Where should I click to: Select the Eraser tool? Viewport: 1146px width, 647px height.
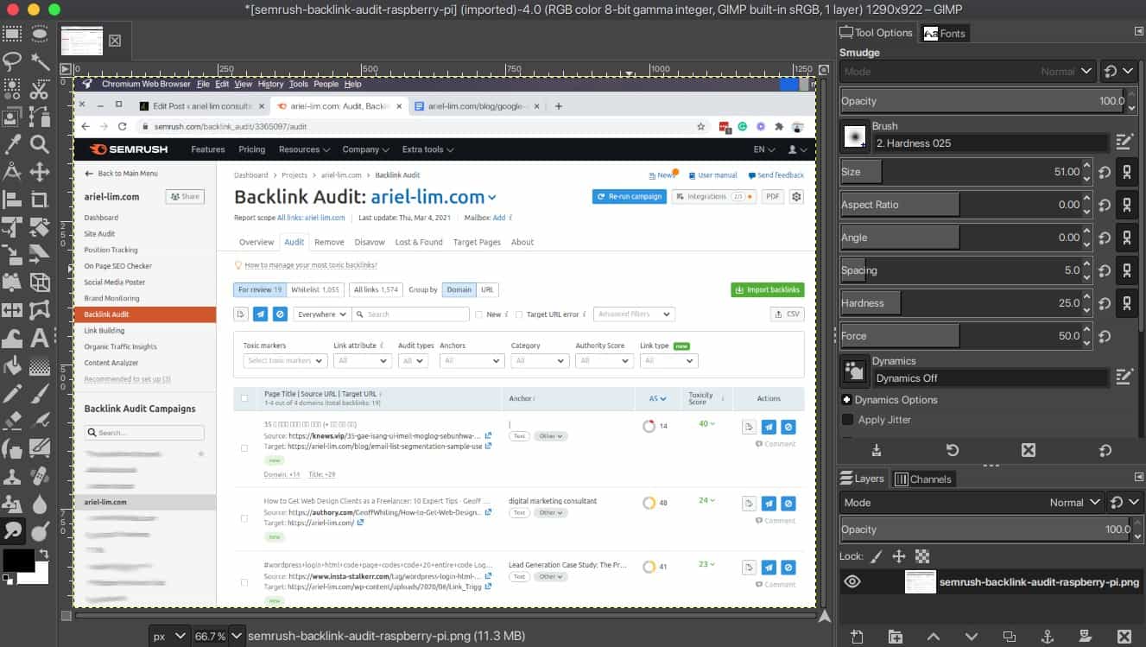point(12,421)
